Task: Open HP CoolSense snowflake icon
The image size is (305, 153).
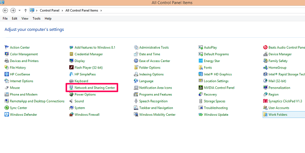Action: click(6, 74)
